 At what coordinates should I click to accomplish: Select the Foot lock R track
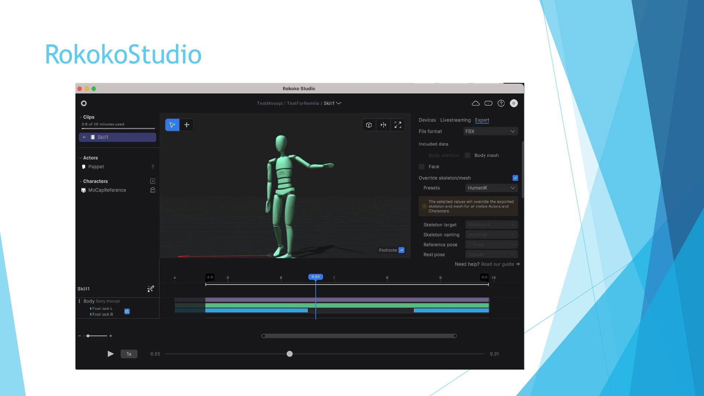[102, 315]
